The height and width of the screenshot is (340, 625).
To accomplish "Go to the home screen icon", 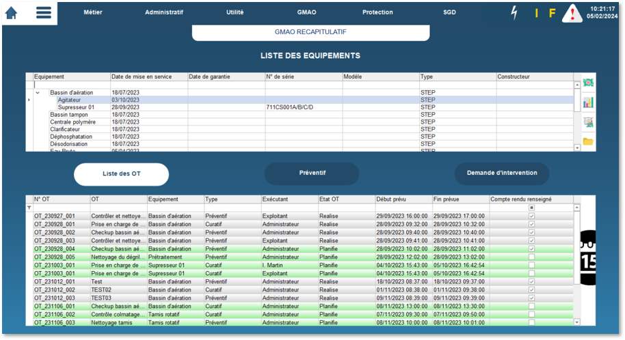I will point(11,13).
